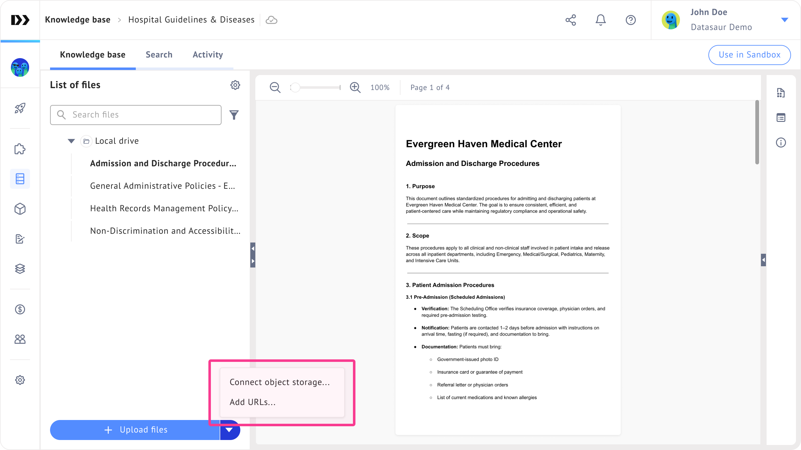The width and height of the screenshot is (801, 450).
Task: Open the rocket icon in sidebar
Action: click(x=20, y=108)
